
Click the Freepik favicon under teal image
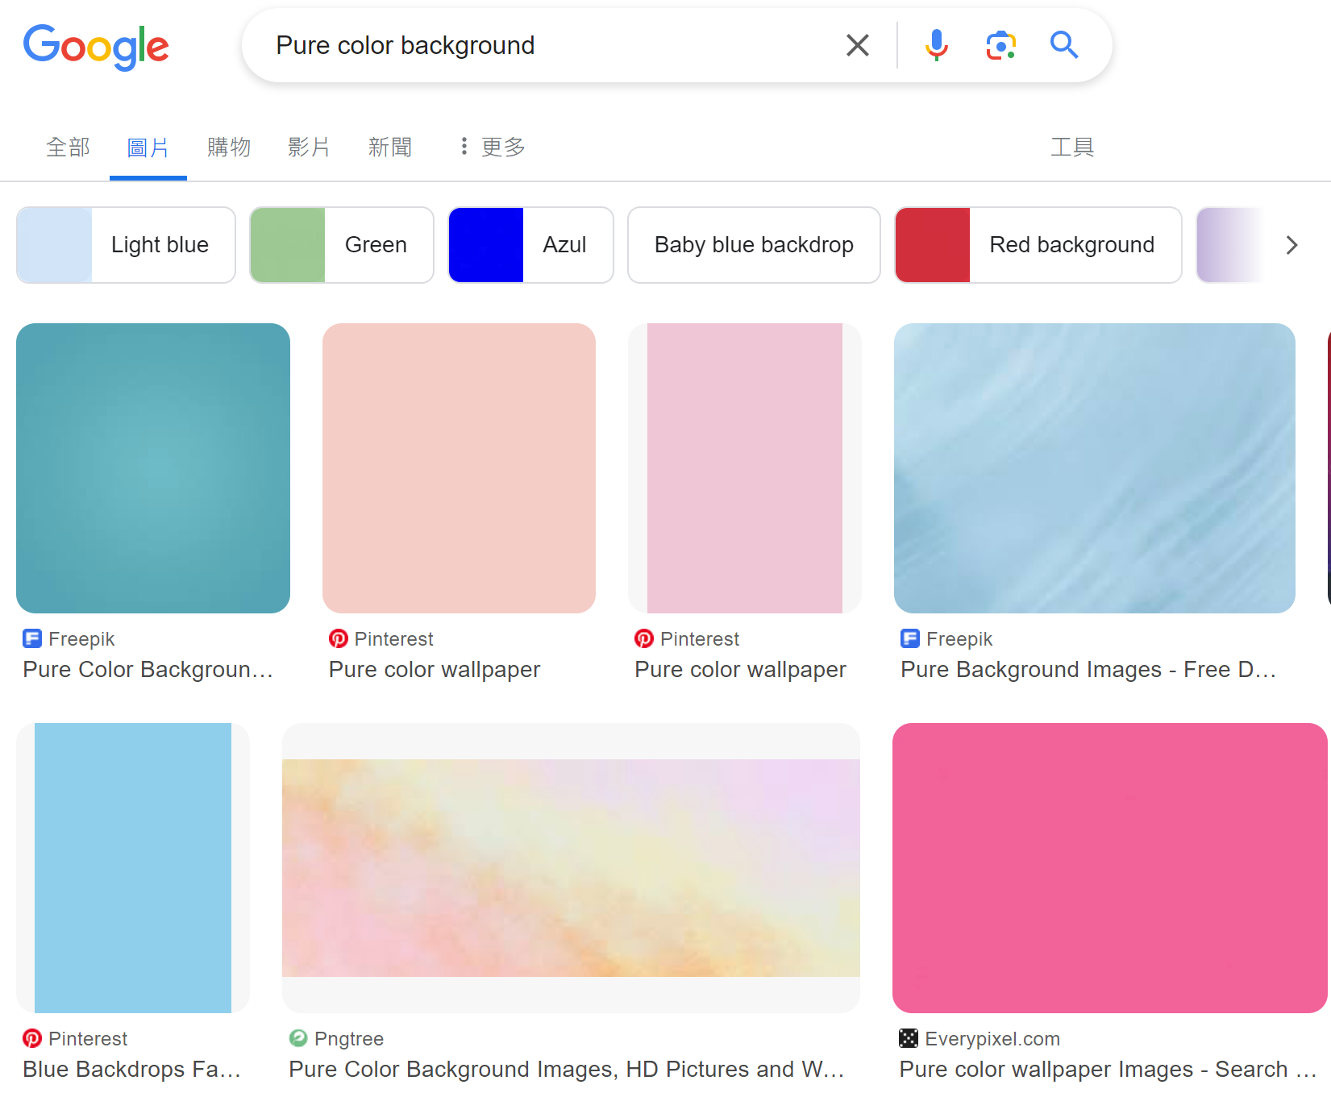32,638
